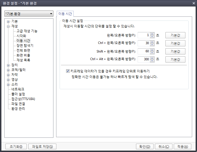The image size is (197, 152).
Task: Expand the 영상 tree node
Action: coord(8,80)
